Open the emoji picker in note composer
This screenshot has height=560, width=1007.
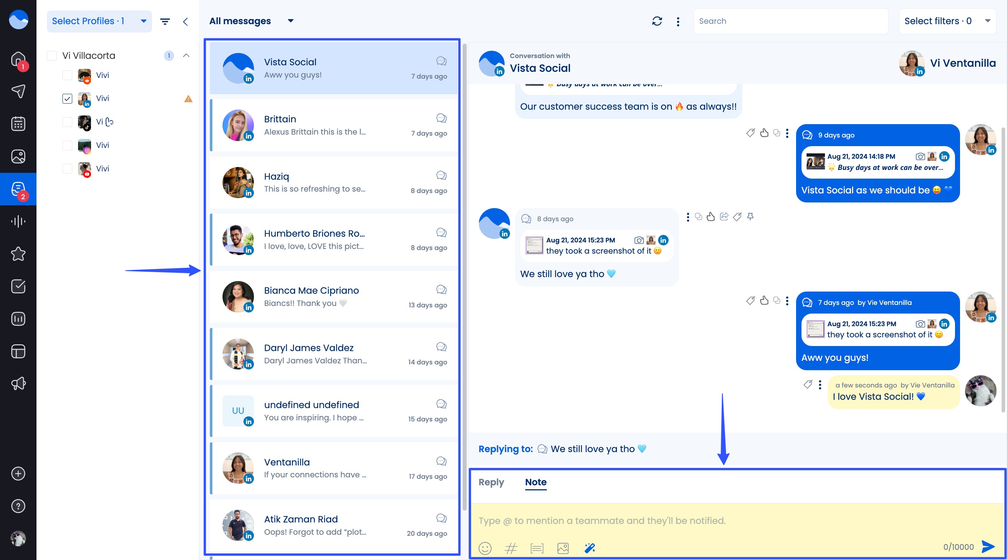pyautogui.click(x=485, y=548)
